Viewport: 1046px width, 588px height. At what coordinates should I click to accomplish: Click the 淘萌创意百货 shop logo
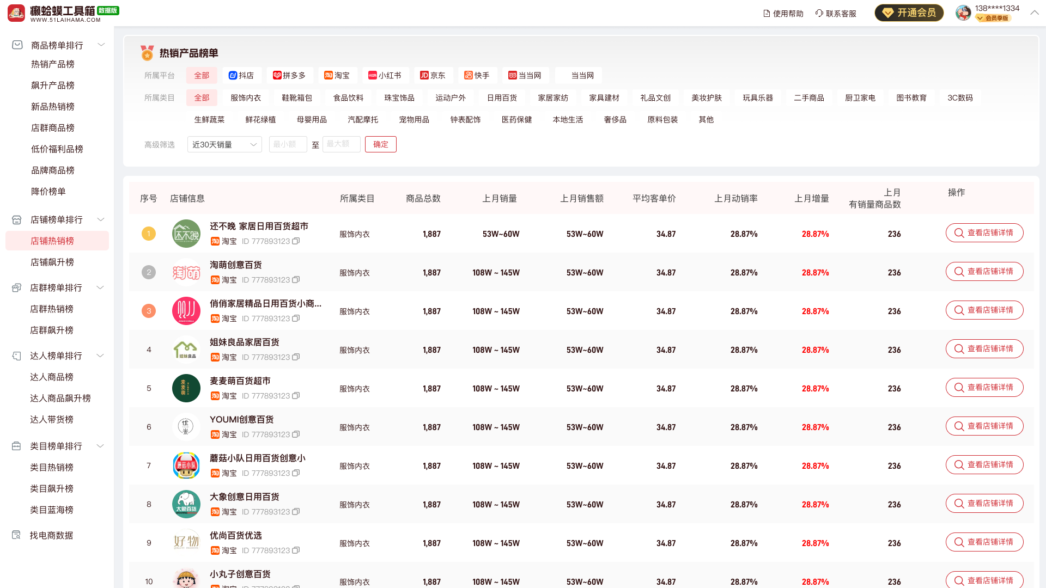(186, 272)
